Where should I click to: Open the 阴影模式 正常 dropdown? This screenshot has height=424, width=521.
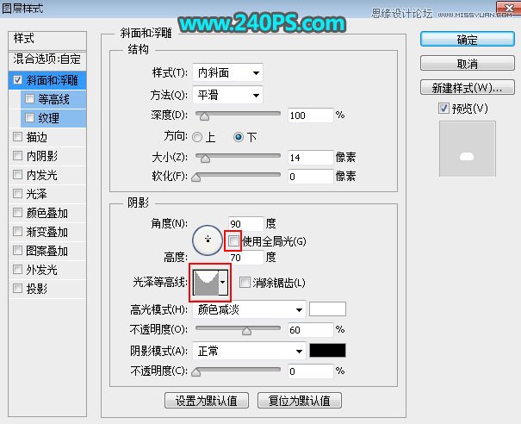tap(249, 351)
